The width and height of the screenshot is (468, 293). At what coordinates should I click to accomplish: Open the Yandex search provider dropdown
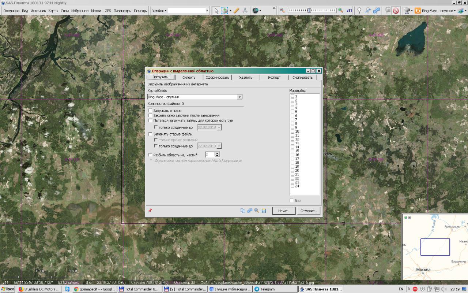159,11
